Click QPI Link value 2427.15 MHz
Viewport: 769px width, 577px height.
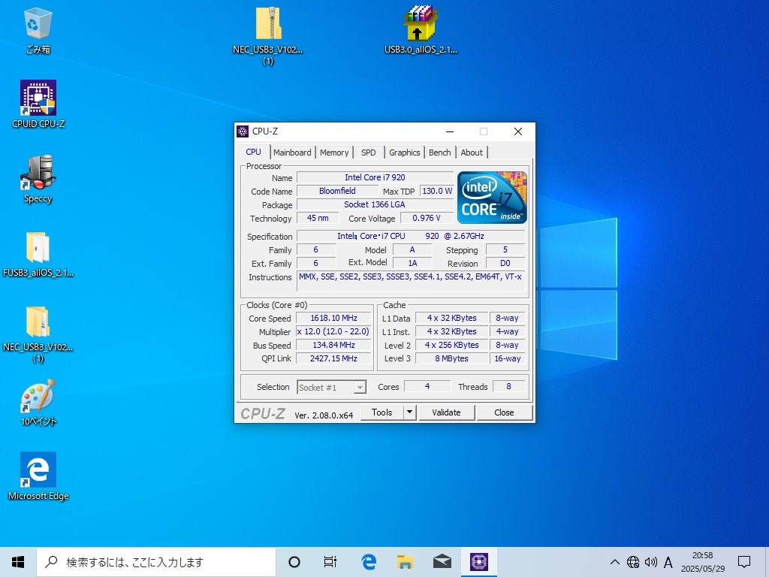333,358
